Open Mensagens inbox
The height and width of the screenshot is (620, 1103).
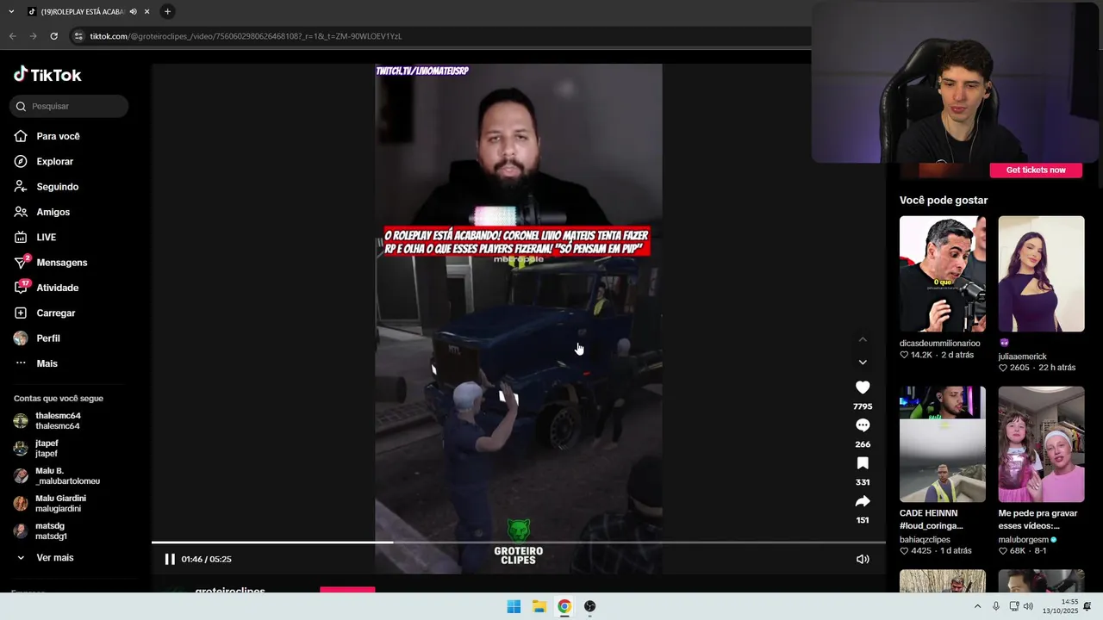pyautogui.click(x=51, y=263)
